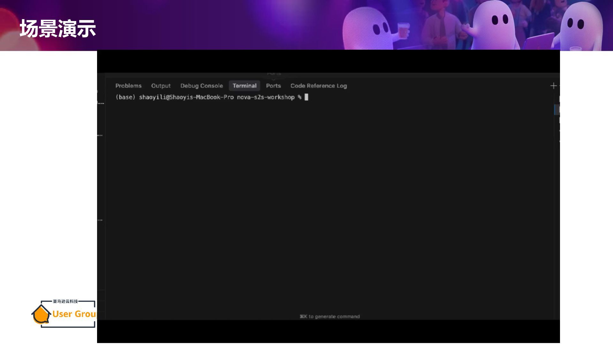Click empty area of terminal panel
613x344 pixels.
[319, 197]
